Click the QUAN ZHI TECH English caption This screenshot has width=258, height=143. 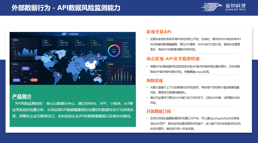(x=236, y=10)
